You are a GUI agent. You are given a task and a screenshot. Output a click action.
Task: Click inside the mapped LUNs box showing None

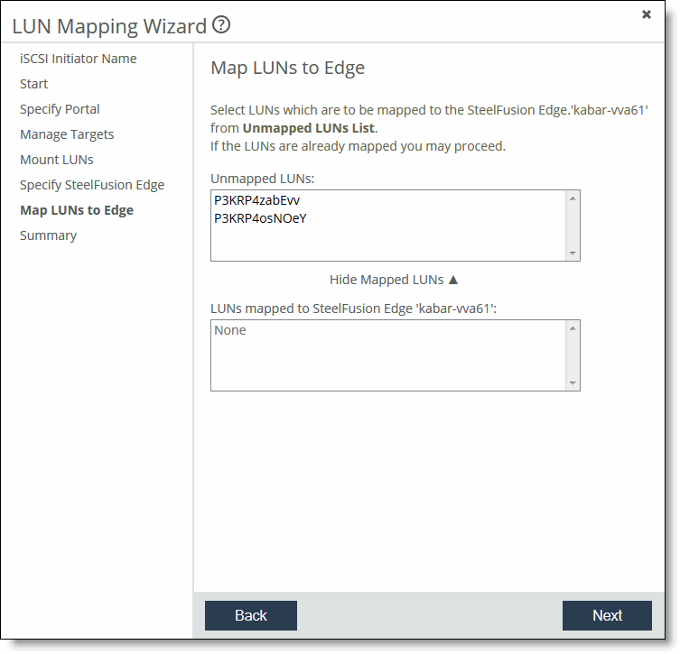point(388,355)
